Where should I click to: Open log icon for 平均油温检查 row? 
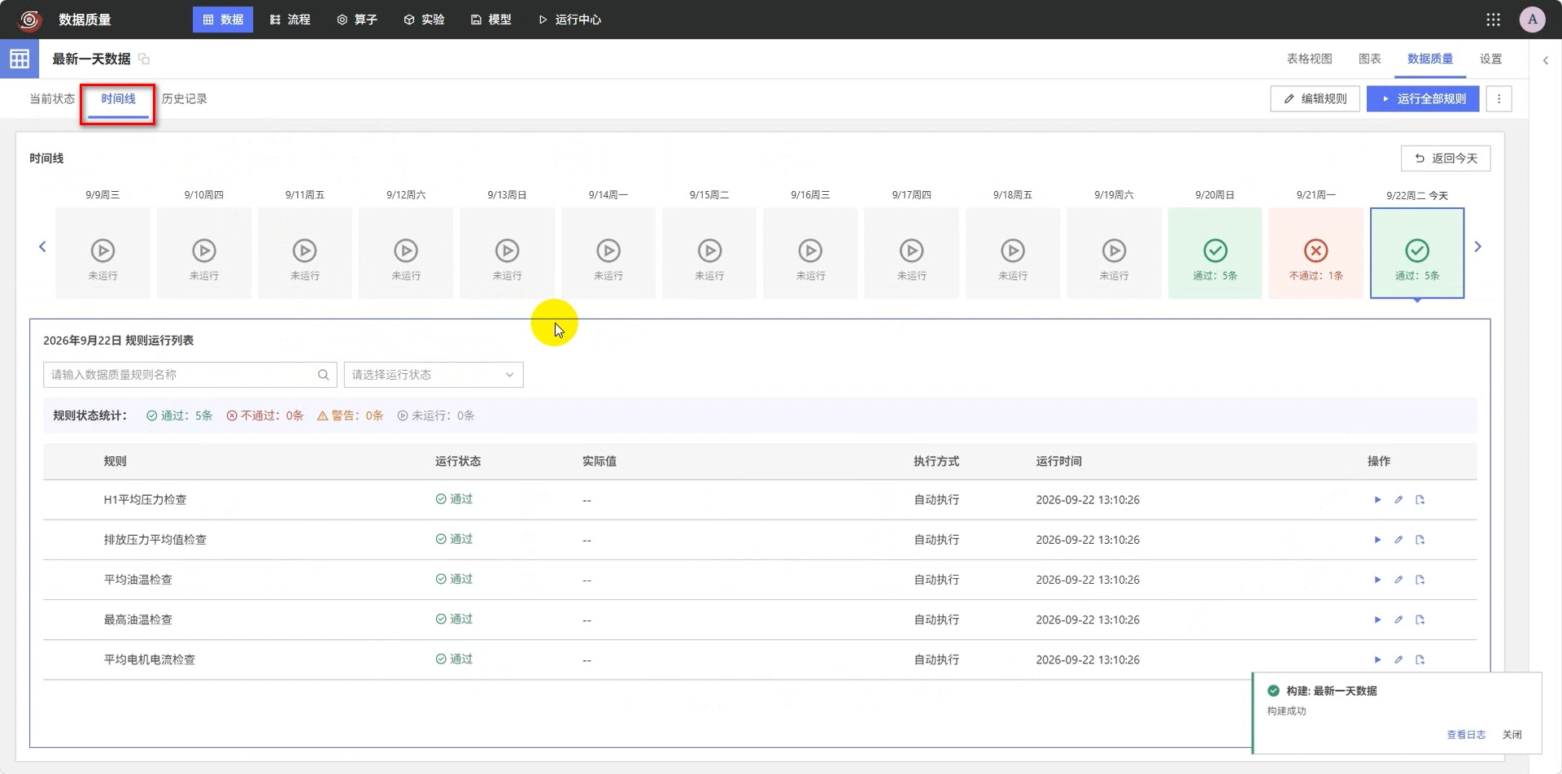(1420, 580)
